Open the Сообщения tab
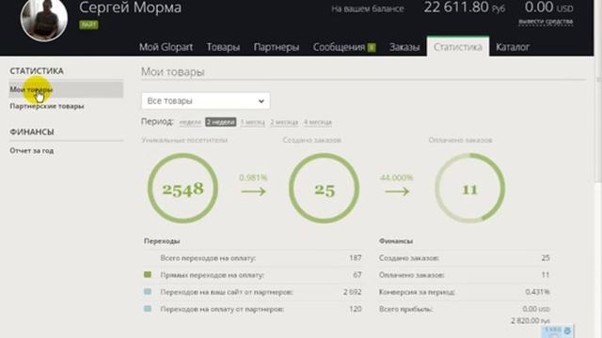The width and height of the screenshot is (602, 338). pos(339,47)
